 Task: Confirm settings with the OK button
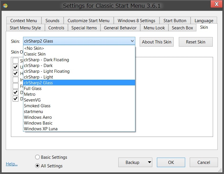(171, 162)
